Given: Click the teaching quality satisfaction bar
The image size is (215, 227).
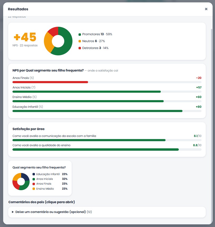Looking at the screenshot, I should pyautogui.click(x=95, y=150).
